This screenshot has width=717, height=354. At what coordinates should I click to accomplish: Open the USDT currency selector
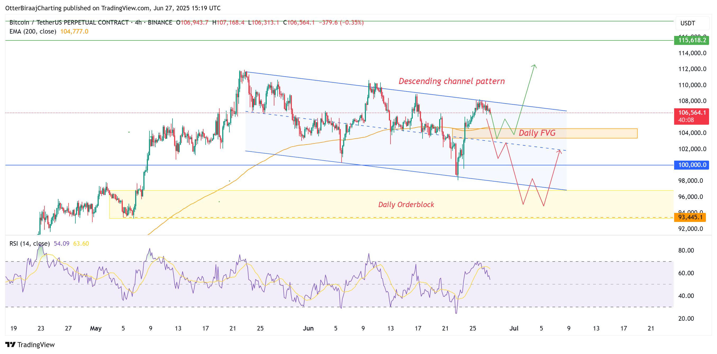[x=688, y=23]
